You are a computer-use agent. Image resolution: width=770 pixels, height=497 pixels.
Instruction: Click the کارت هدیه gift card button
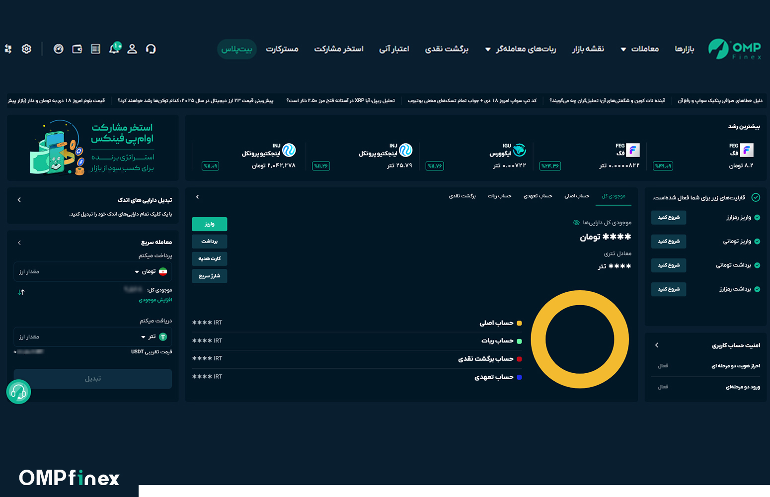coord(210,258)
